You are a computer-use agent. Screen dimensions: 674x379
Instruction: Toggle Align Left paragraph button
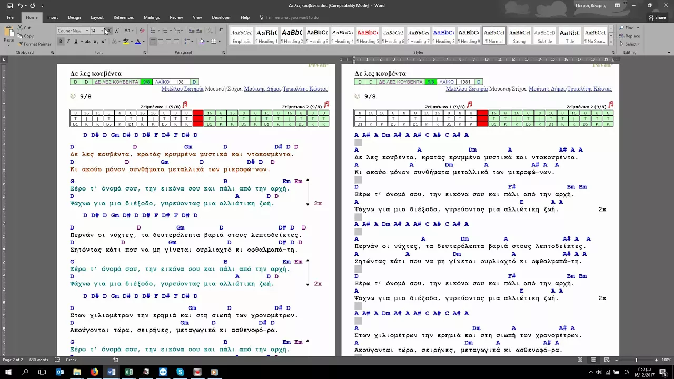(153, 42)
